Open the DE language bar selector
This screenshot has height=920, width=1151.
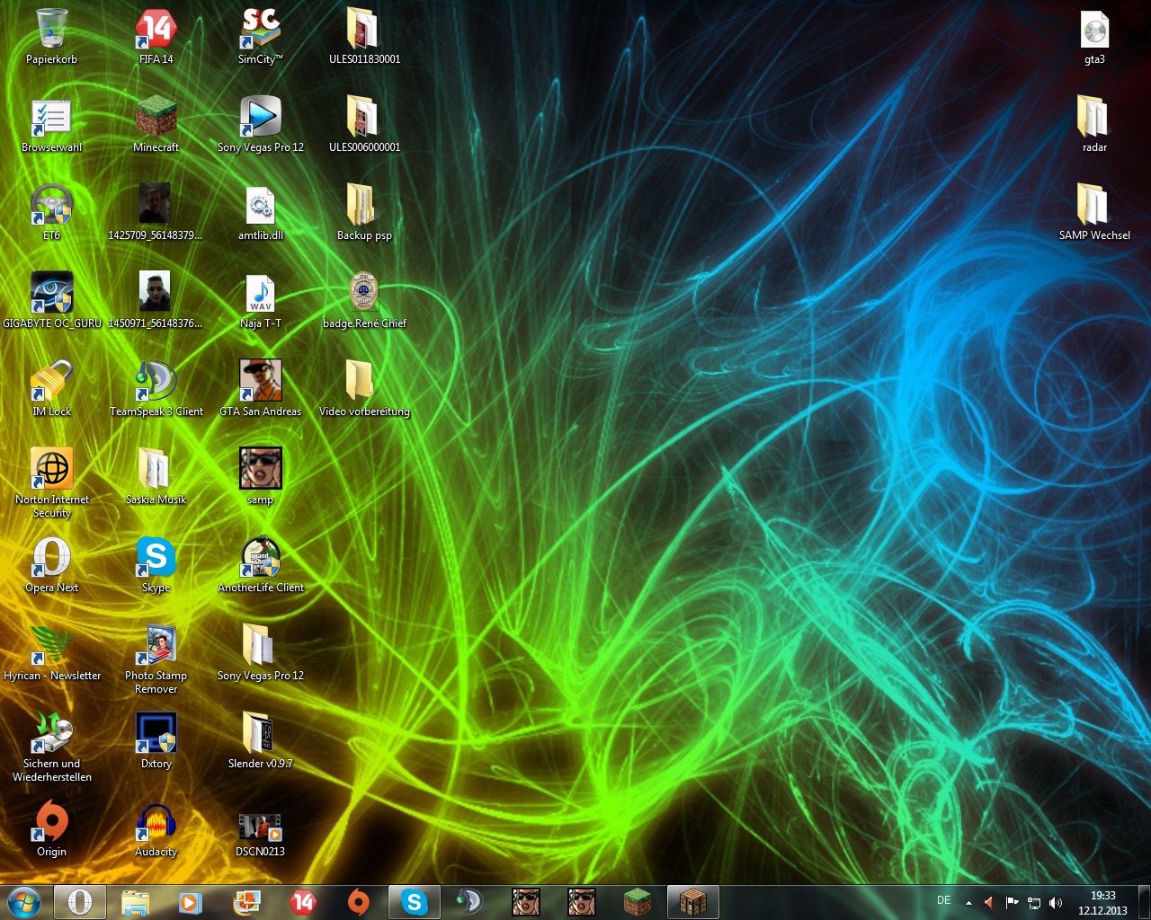pos(943,900)
